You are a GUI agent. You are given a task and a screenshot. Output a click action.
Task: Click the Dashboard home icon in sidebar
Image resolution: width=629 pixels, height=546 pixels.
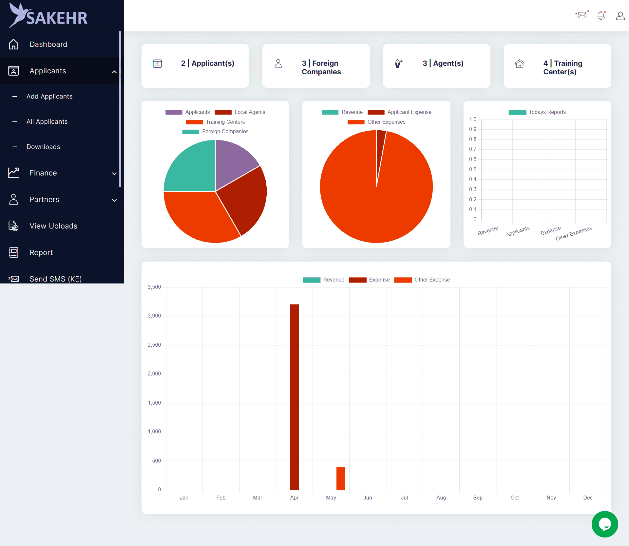point(13,44)
